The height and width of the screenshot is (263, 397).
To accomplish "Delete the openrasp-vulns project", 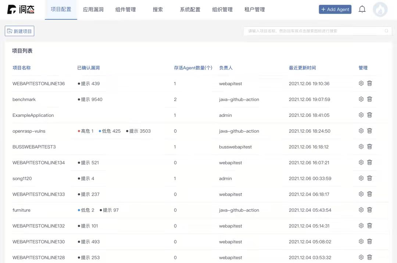I will (x=369, y=131).
